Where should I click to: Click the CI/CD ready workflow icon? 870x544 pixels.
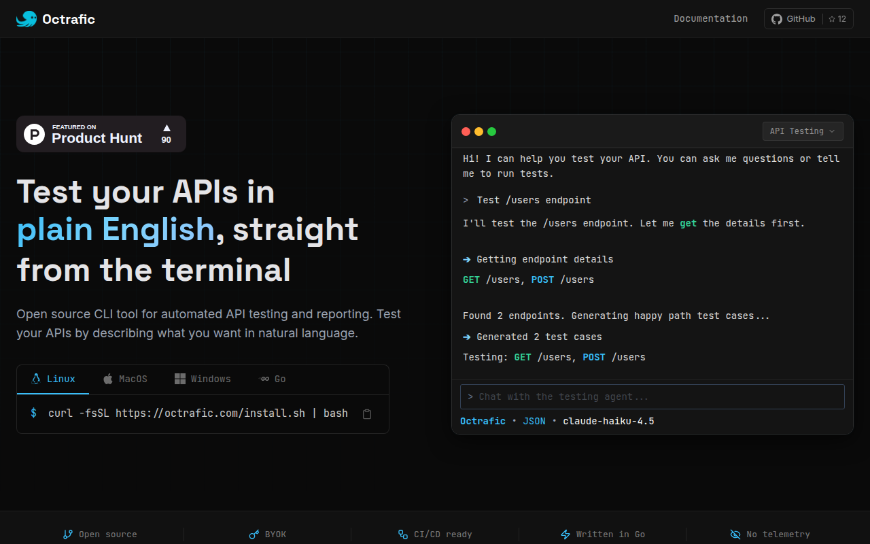tap(403, 534)
